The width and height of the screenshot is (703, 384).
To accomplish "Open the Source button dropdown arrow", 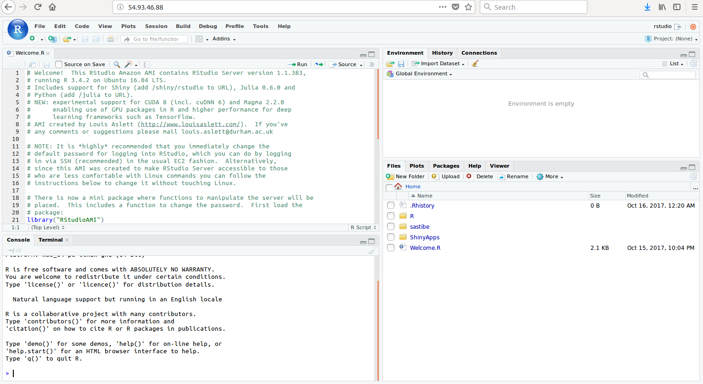I will pyautogui.click(x=361, y=65).
